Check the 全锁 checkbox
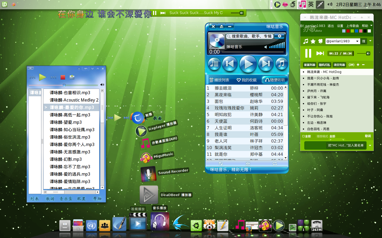This screenshot has width=382, height=238. 303,136
